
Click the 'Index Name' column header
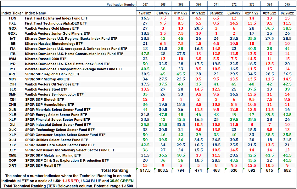(x=36, y=13)
